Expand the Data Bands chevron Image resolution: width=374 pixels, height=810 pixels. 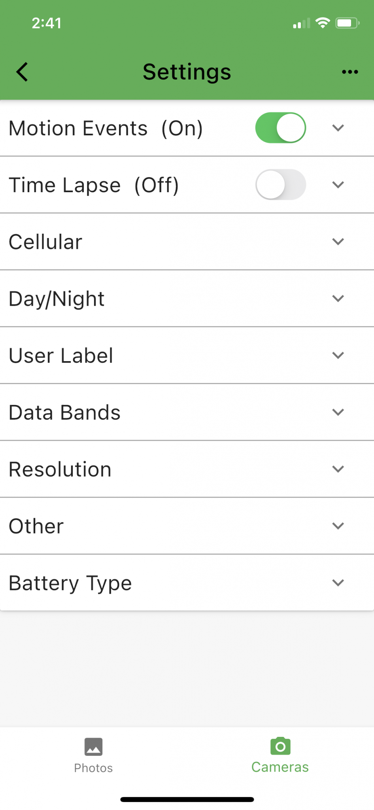(x=338, y=412)
